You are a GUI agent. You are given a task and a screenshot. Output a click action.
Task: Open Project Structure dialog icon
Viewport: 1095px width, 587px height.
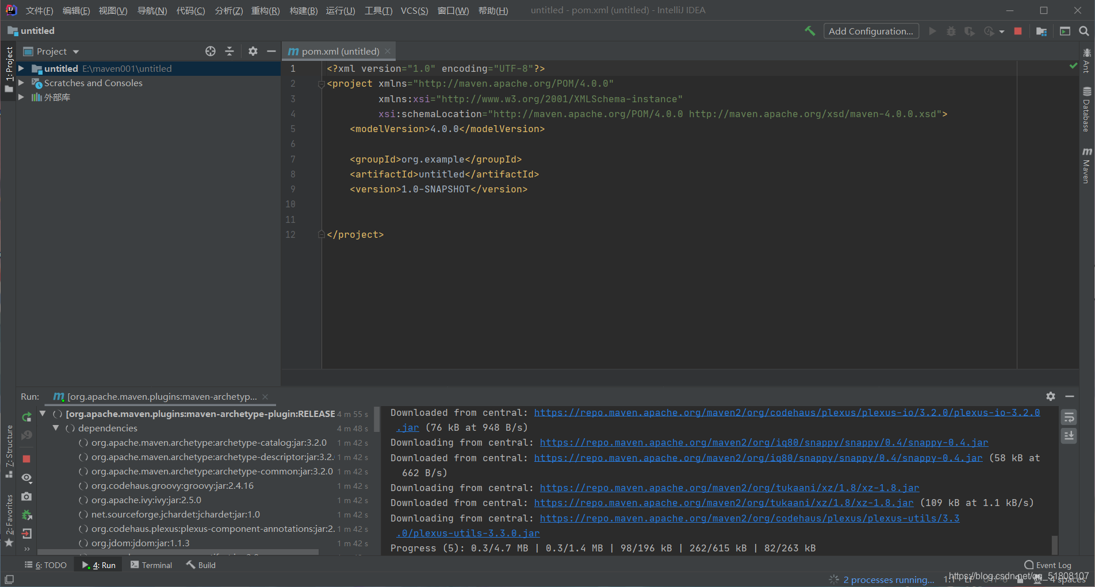pos(1042,31)
